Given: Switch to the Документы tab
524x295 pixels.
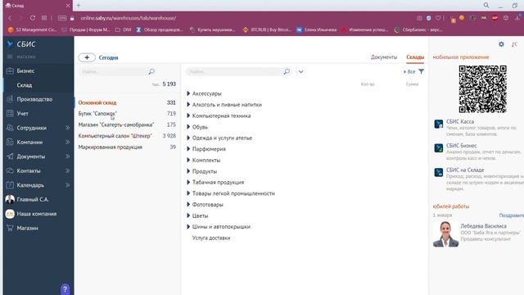Looking at the screenshot, I should click(384, 57).
